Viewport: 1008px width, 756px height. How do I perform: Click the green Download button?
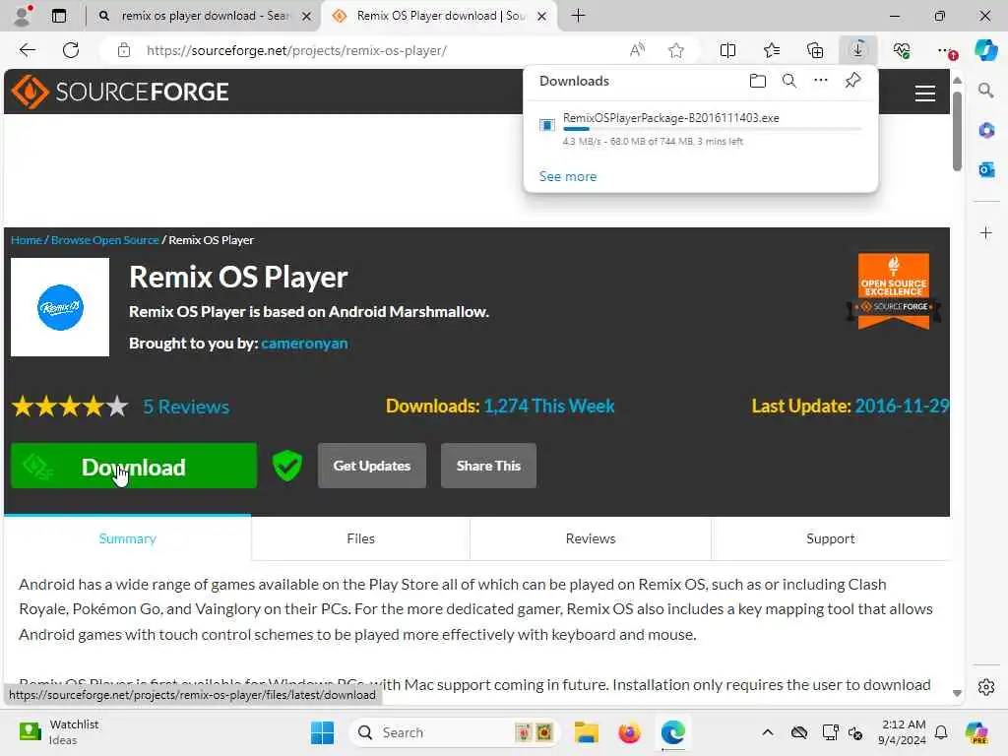click(x=134, y=466)
